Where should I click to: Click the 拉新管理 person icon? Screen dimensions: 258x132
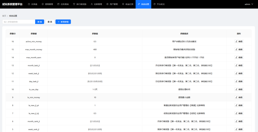[x=92, y=4]
